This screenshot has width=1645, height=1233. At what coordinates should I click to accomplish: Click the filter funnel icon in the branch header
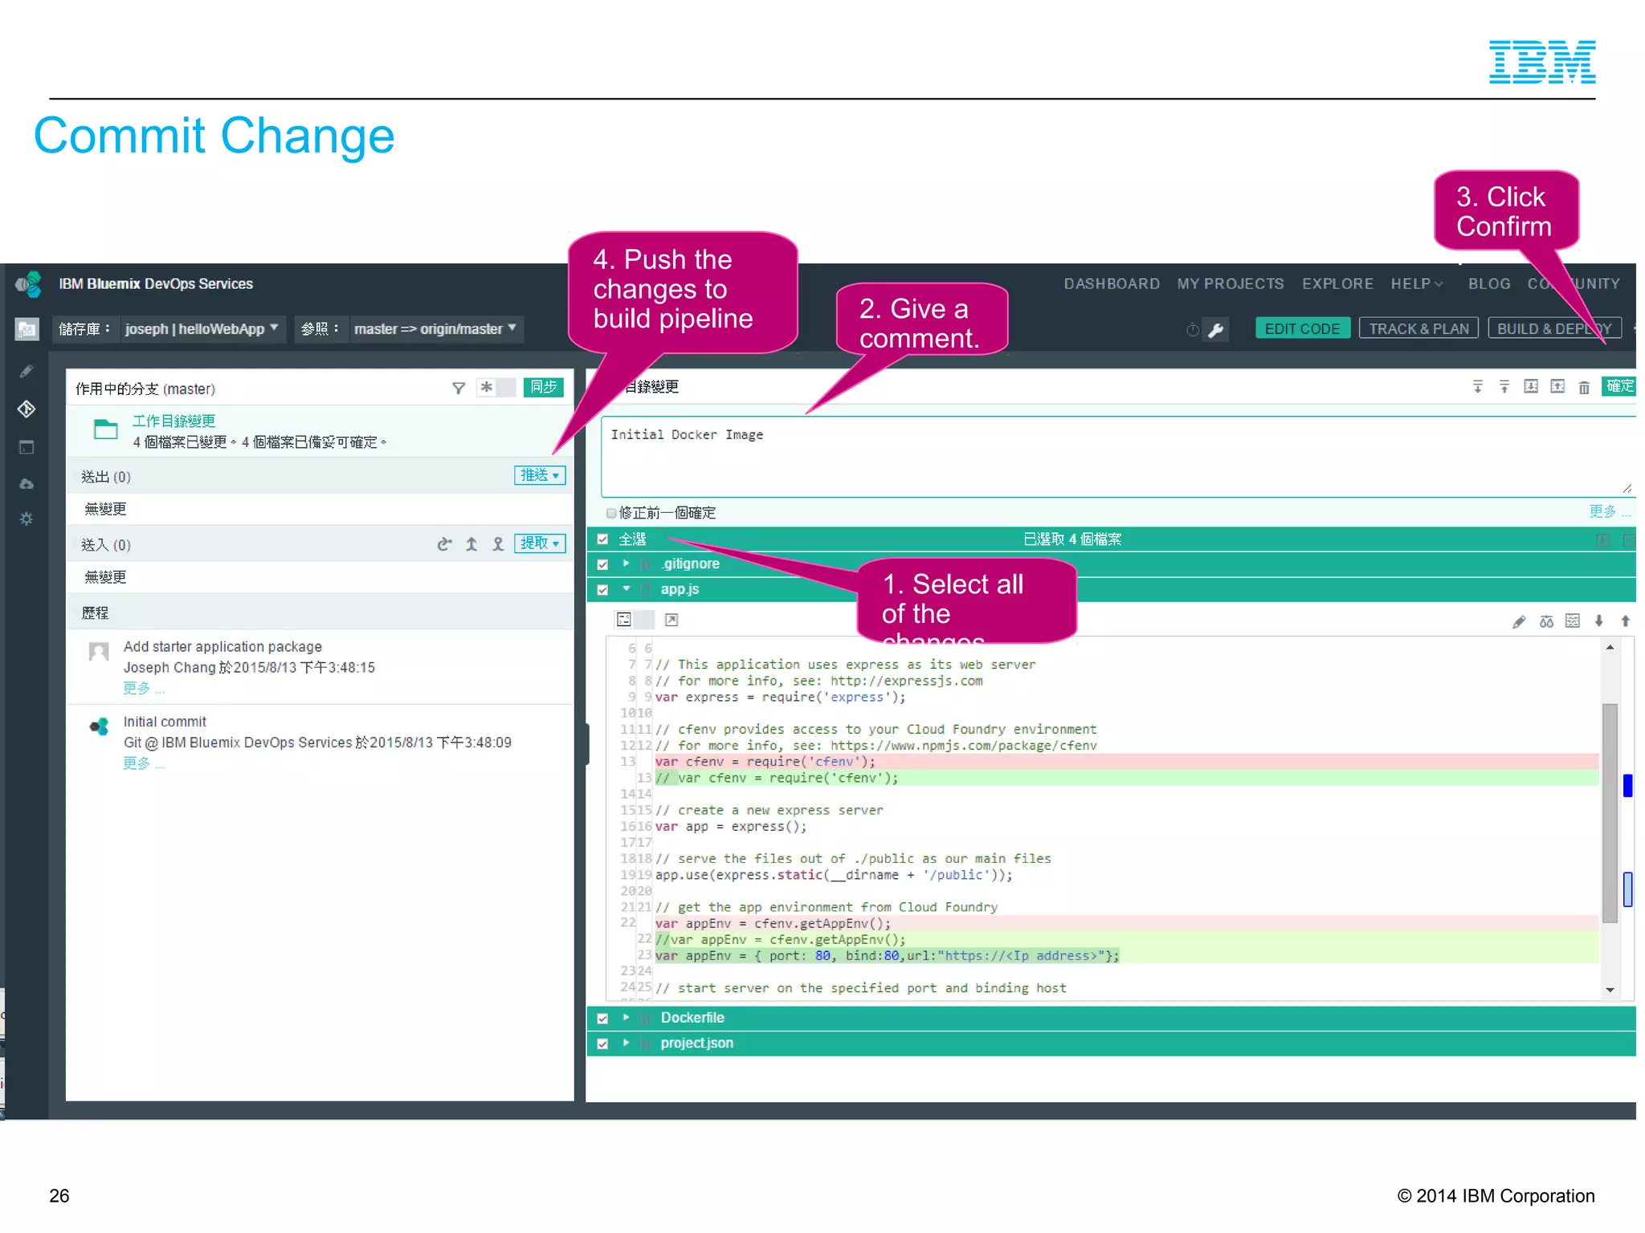pos(459,389)
